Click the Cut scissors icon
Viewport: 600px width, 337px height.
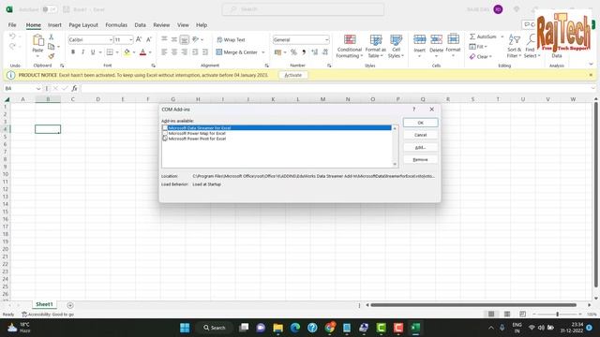(x=52, y=37)
